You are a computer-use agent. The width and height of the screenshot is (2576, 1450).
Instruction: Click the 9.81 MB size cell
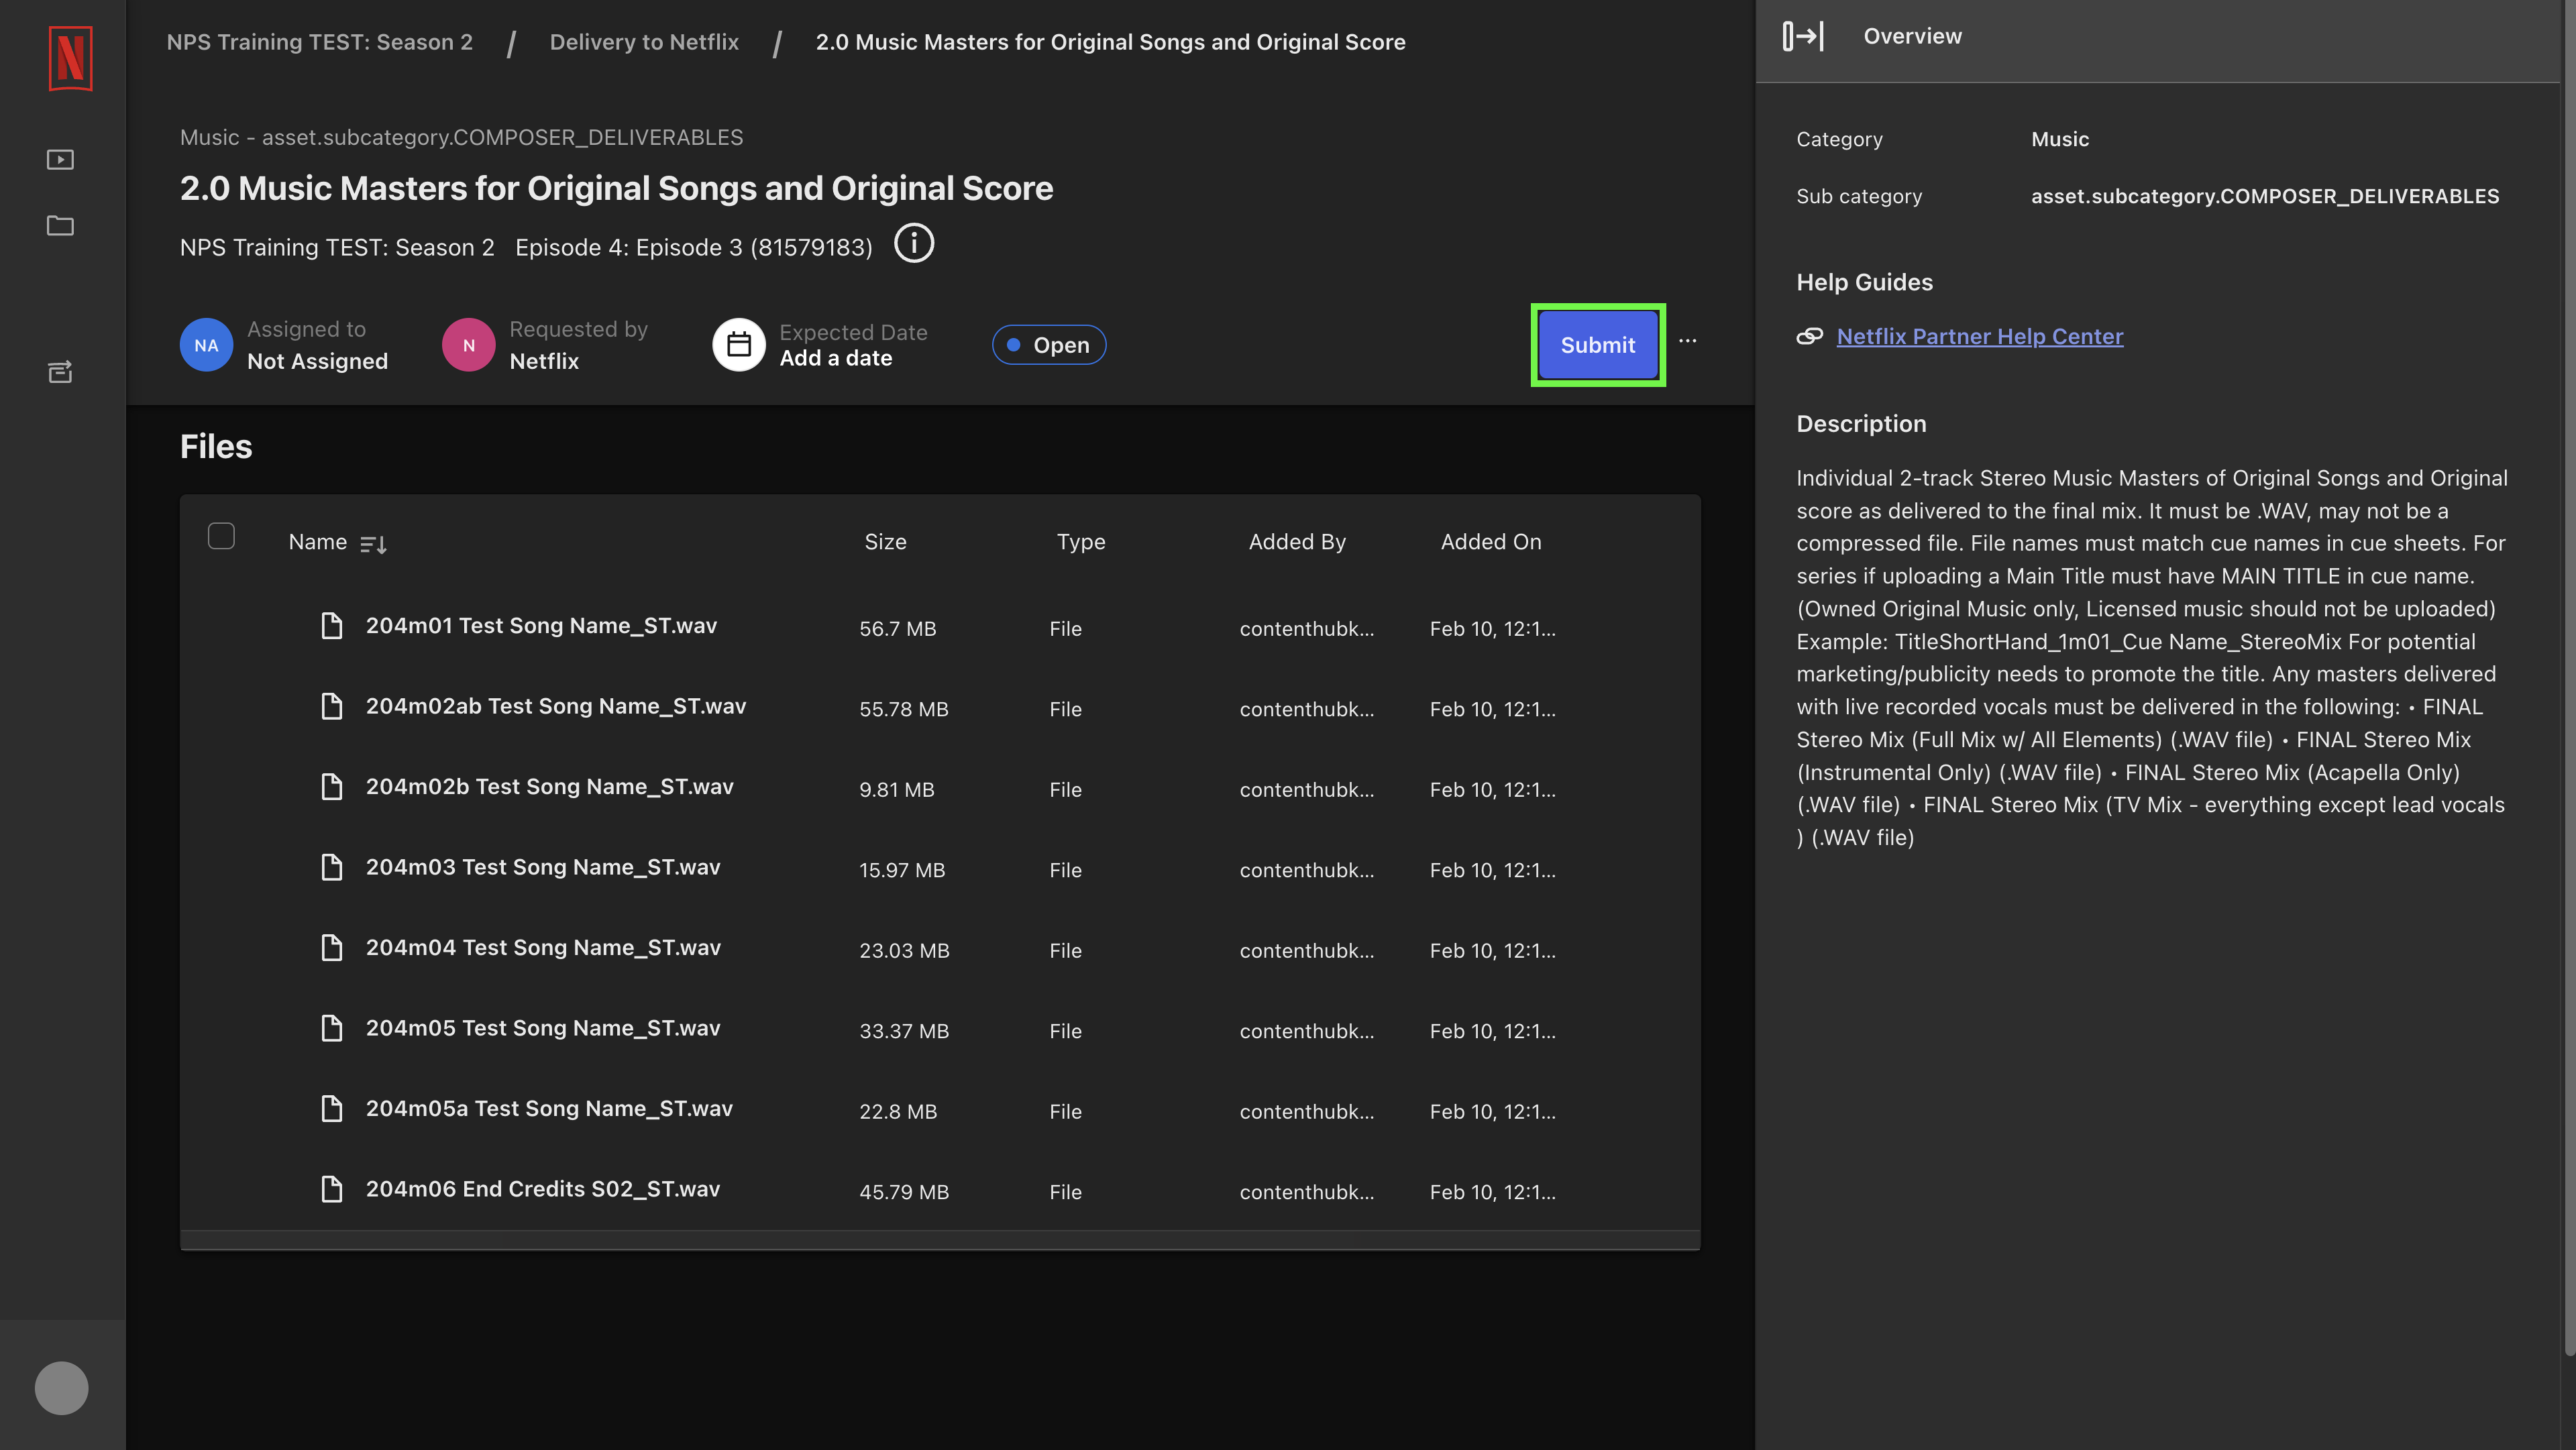(897, 790)
